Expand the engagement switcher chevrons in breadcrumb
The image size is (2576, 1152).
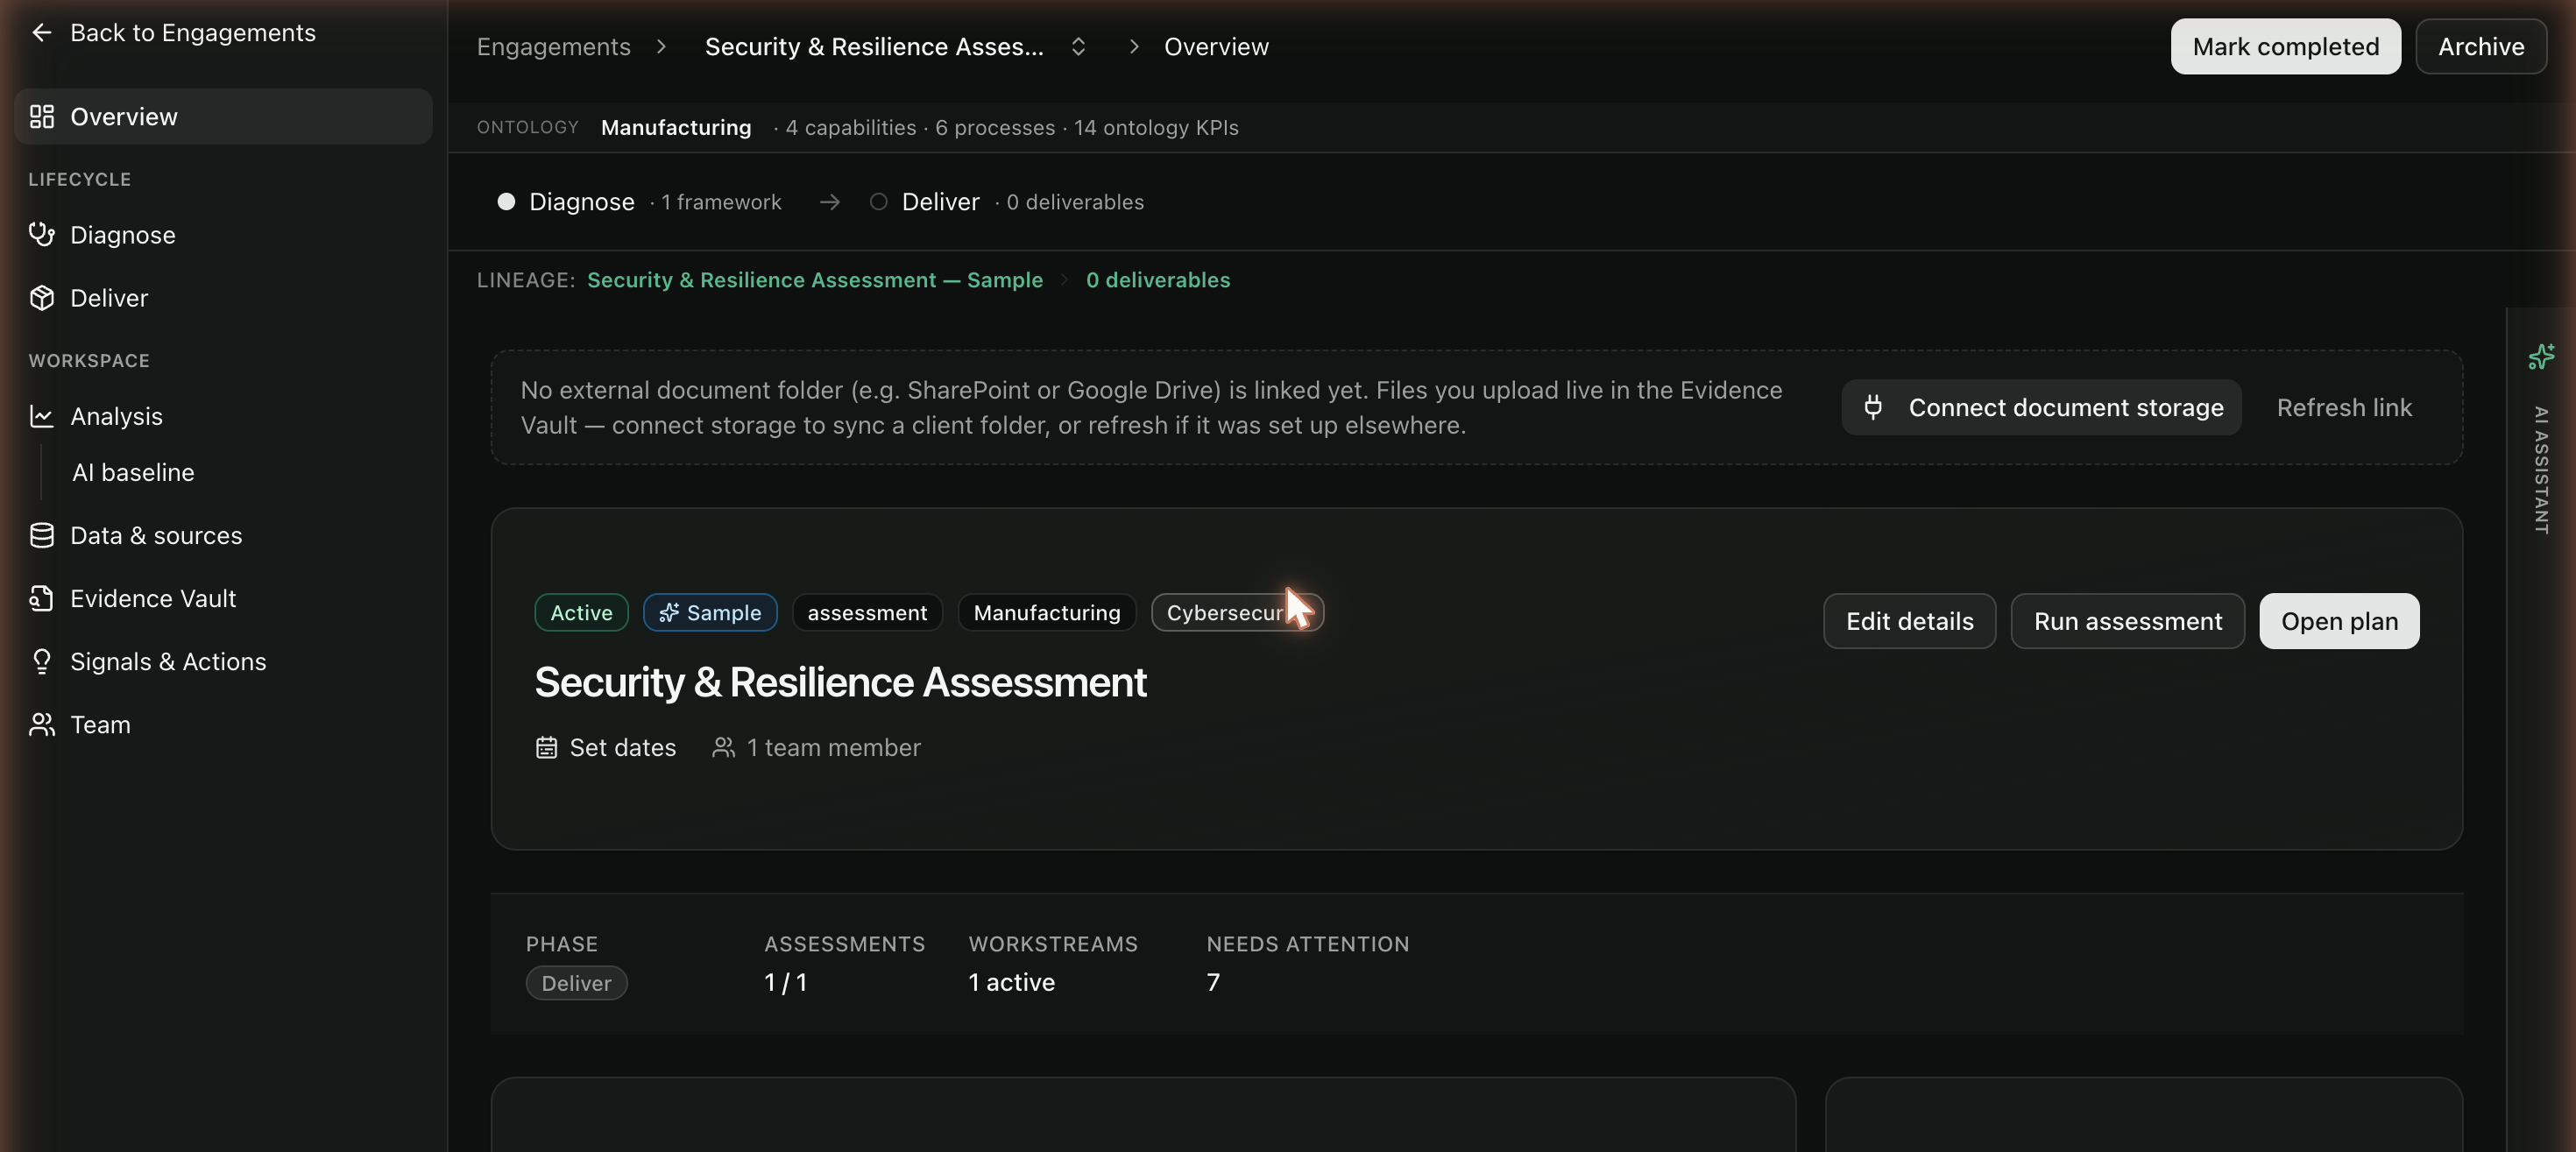(1078, 46)
